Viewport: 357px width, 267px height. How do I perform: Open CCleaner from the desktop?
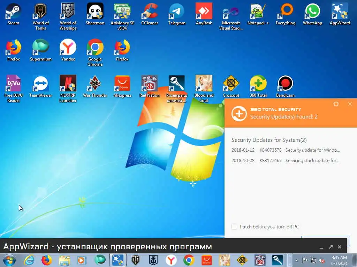click(150, 14)
